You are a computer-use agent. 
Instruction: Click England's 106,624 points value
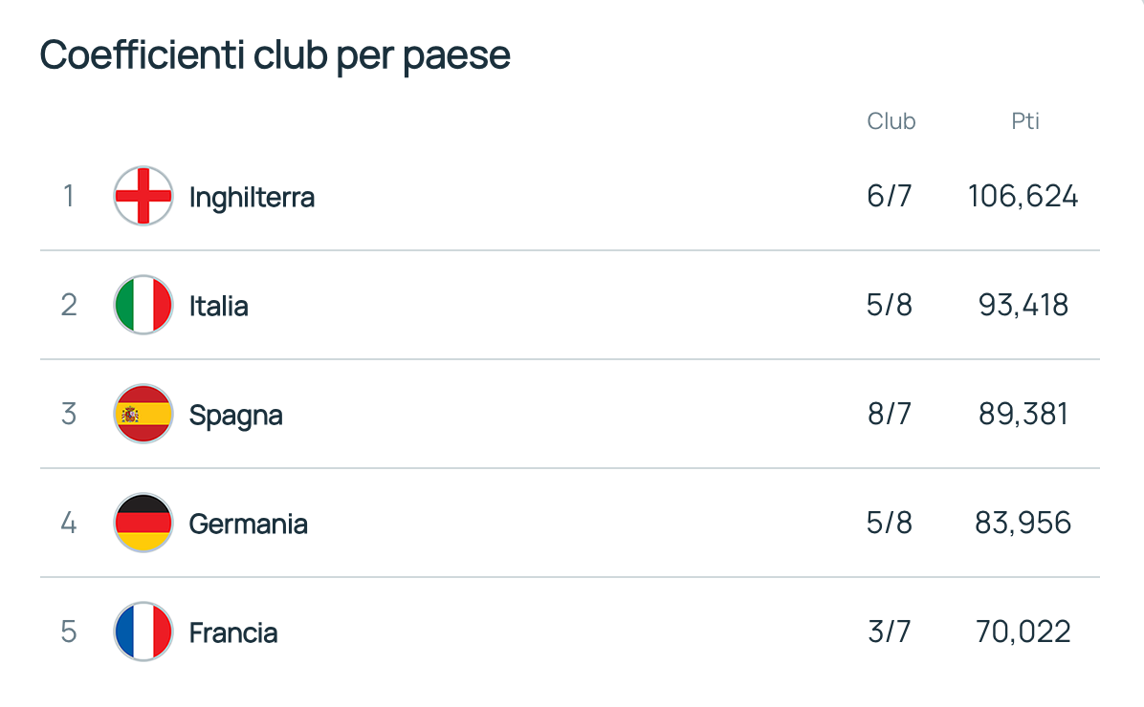[1023, 196]
